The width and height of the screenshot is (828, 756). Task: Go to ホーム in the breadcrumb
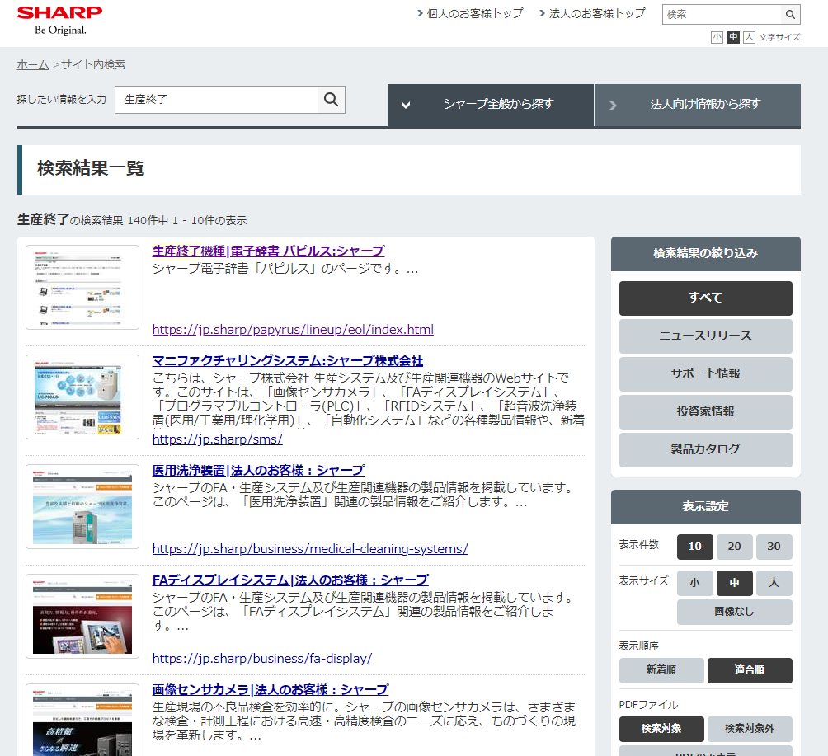[33, 64]
